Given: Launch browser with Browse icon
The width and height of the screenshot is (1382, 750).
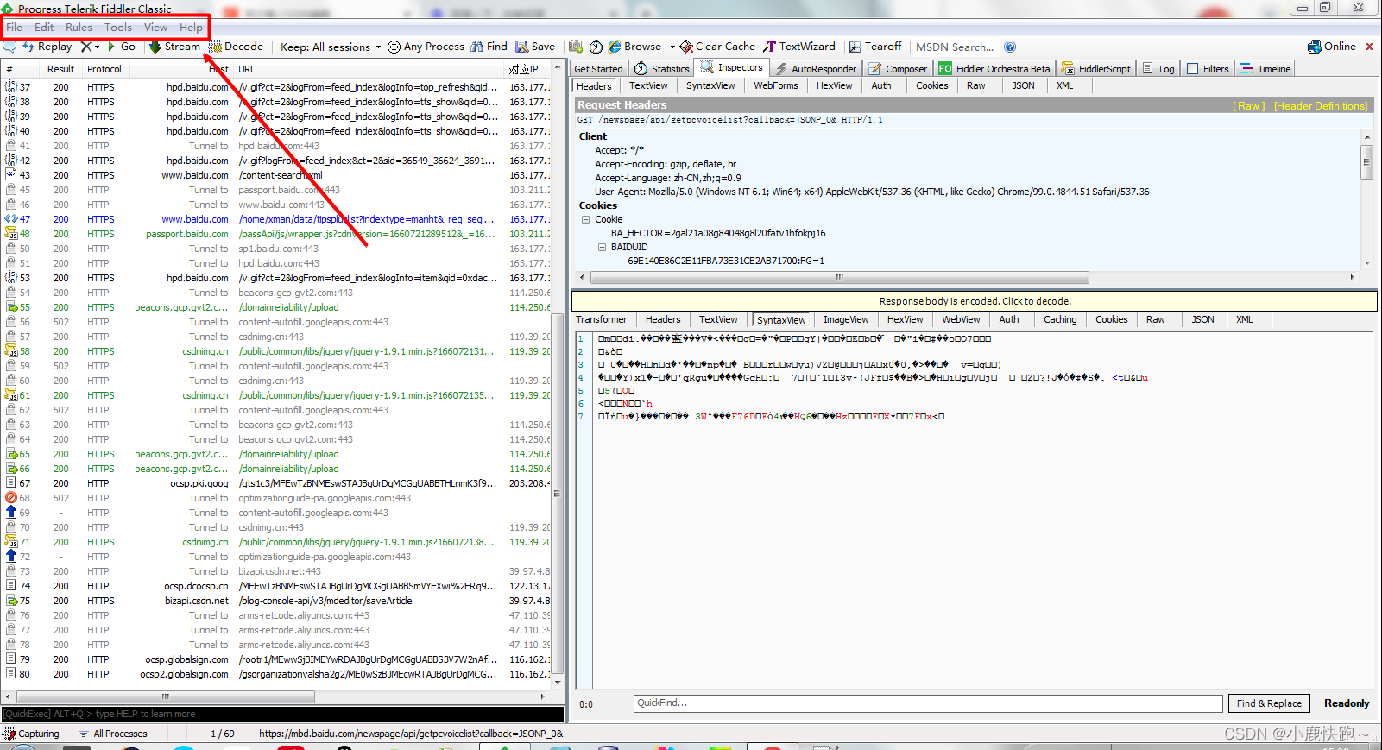Looking at the screenshot, I should tap(634, 47).
